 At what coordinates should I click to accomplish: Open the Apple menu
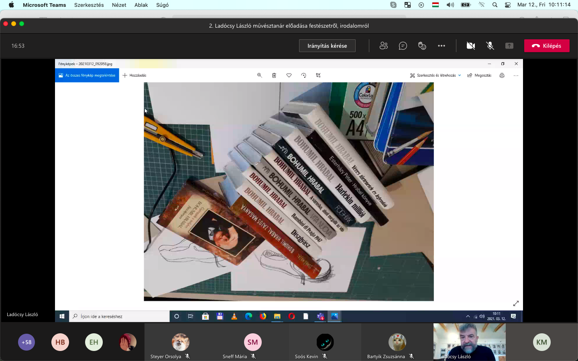pyautogui.click(x=11, y=5)
